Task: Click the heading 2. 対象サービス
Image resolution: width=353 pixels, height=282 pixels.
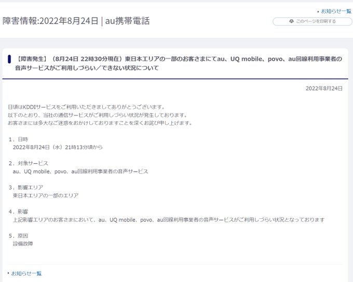Action: (29, 163)
